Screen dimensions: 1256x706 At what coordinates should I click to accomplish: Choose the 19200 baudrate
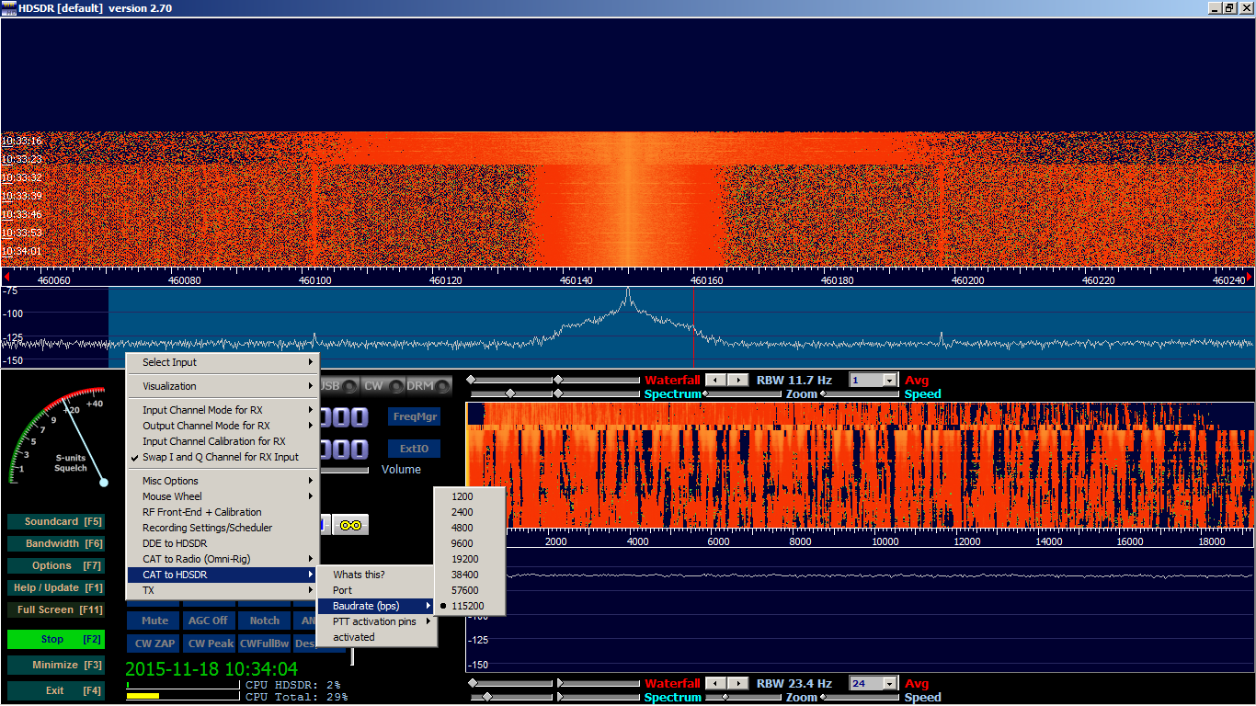pos(468,559)
